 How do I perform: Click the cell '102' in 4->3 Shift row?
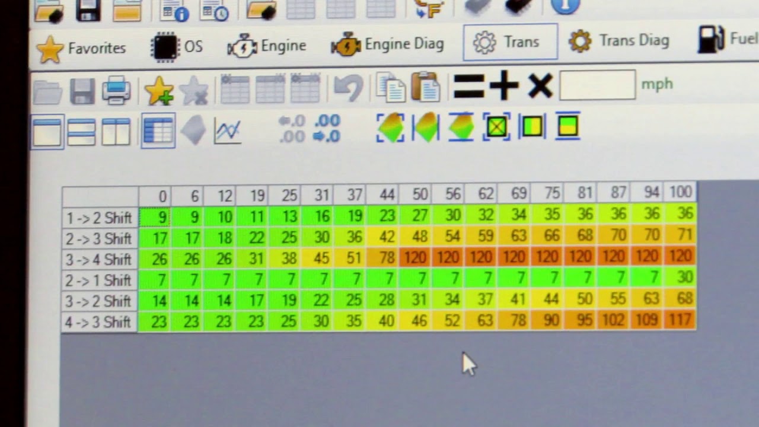(x=613, y=320)
